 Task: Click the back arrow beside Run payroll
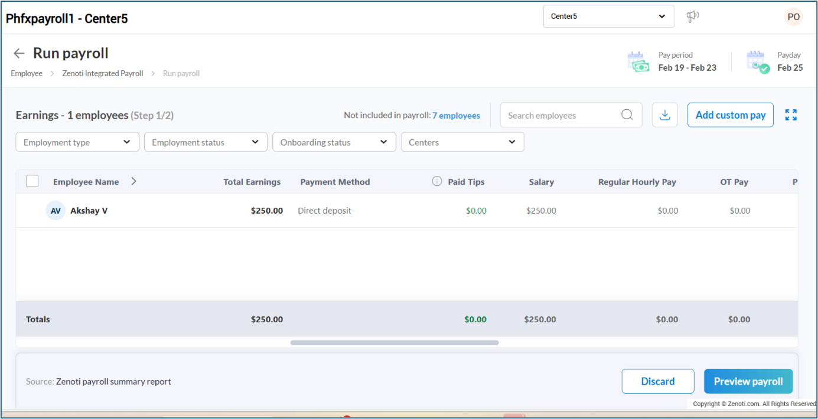tap(19, 54)
